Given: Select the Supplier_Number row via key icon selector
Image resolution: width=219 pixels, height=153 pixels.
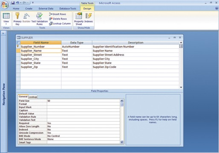Looking at the screenshot, I should (x=18, y=46).
